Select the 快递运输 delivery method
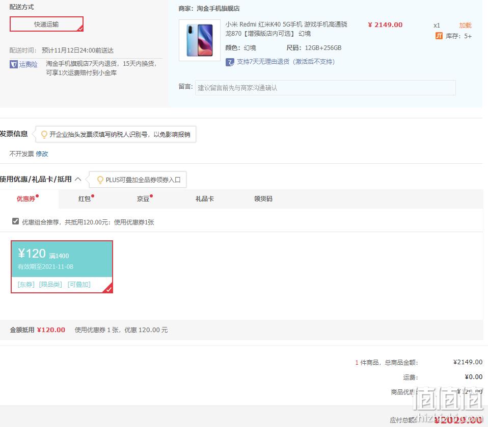Image resolution: width=488 pixels, height=427 pixels. pyautogui.click(x=47, y=24)
